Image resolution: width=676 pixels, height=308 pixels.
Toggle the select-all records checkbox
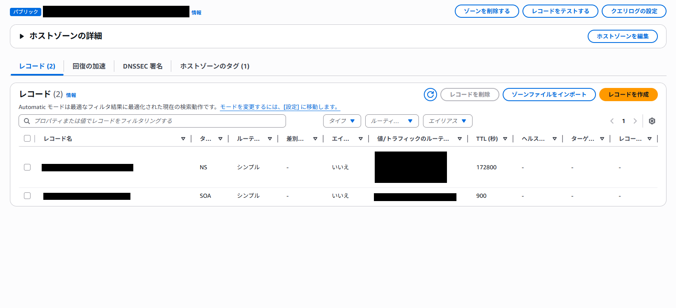(x=27, y=139)
